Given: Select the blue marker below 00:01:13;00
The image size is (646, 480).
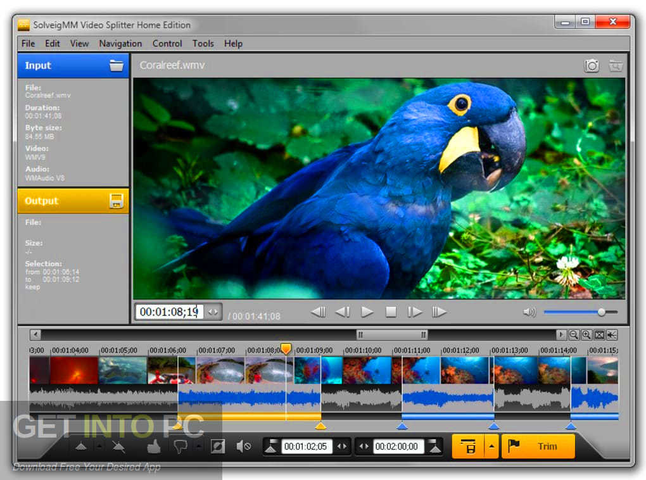Looking at the screenshot, I should click(494, 426).
